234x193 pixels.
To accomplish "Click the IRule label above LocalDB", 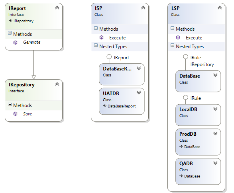I will coord(196,98).
